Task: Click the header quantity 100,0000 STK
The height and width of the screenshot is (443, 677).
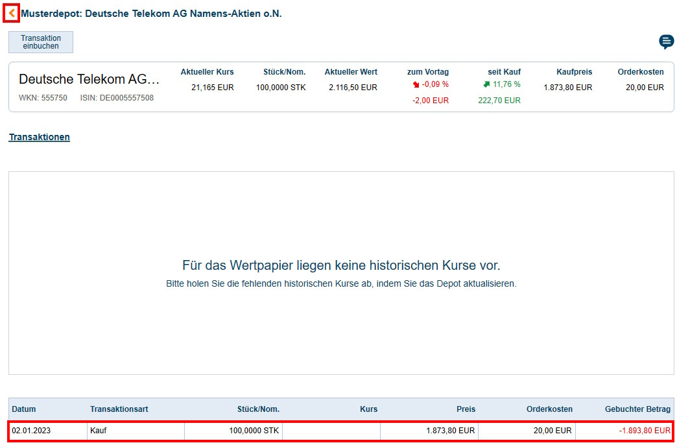Action: 281,88
